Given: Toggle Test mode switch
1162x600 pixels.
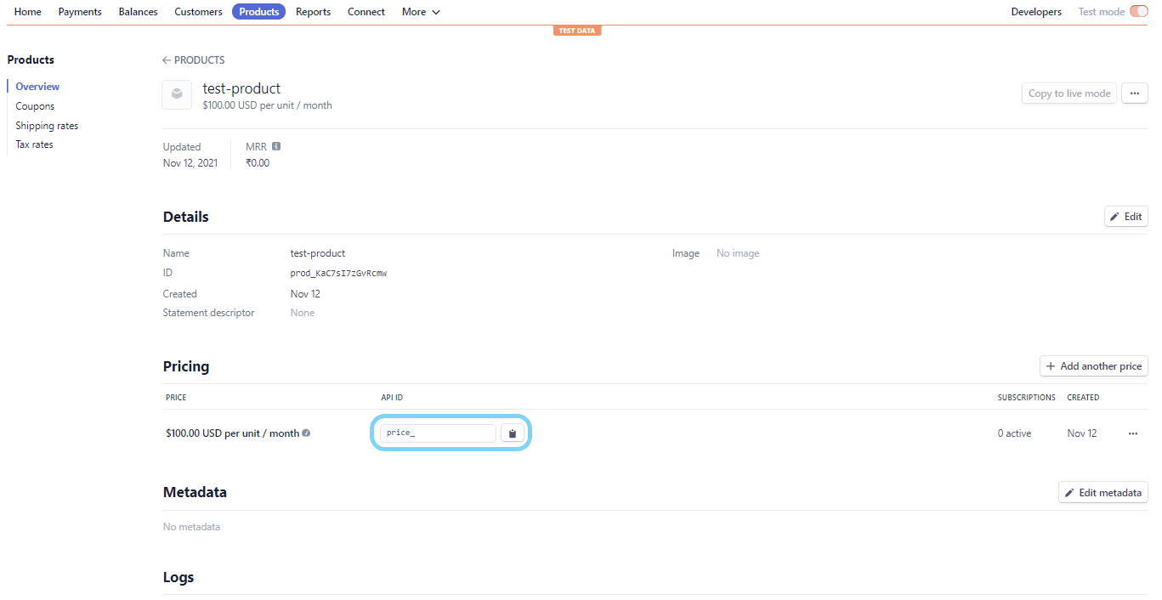Looking at the screenshot, I should (x=1138, y=12).
